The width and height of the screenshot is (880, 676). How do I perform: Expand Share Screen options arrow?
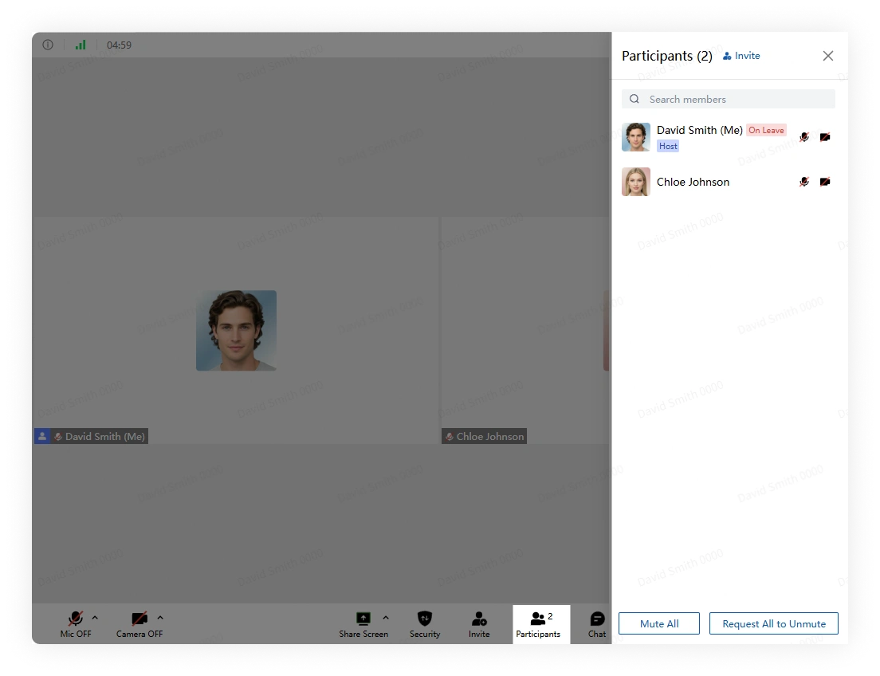[x=386, y=618]
